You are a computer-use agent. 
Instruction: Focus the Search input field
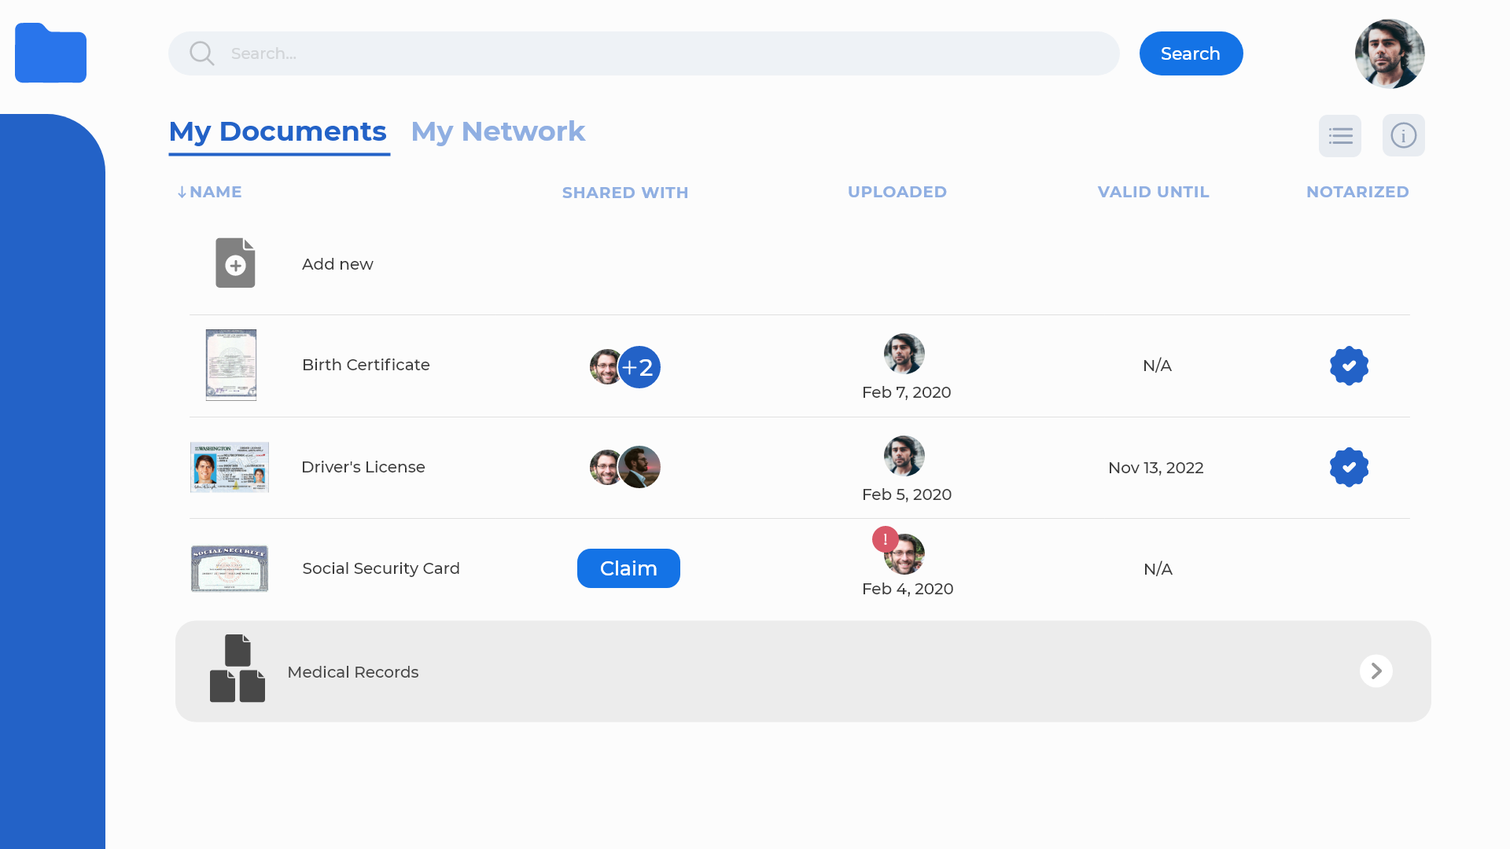coord(643,53)
